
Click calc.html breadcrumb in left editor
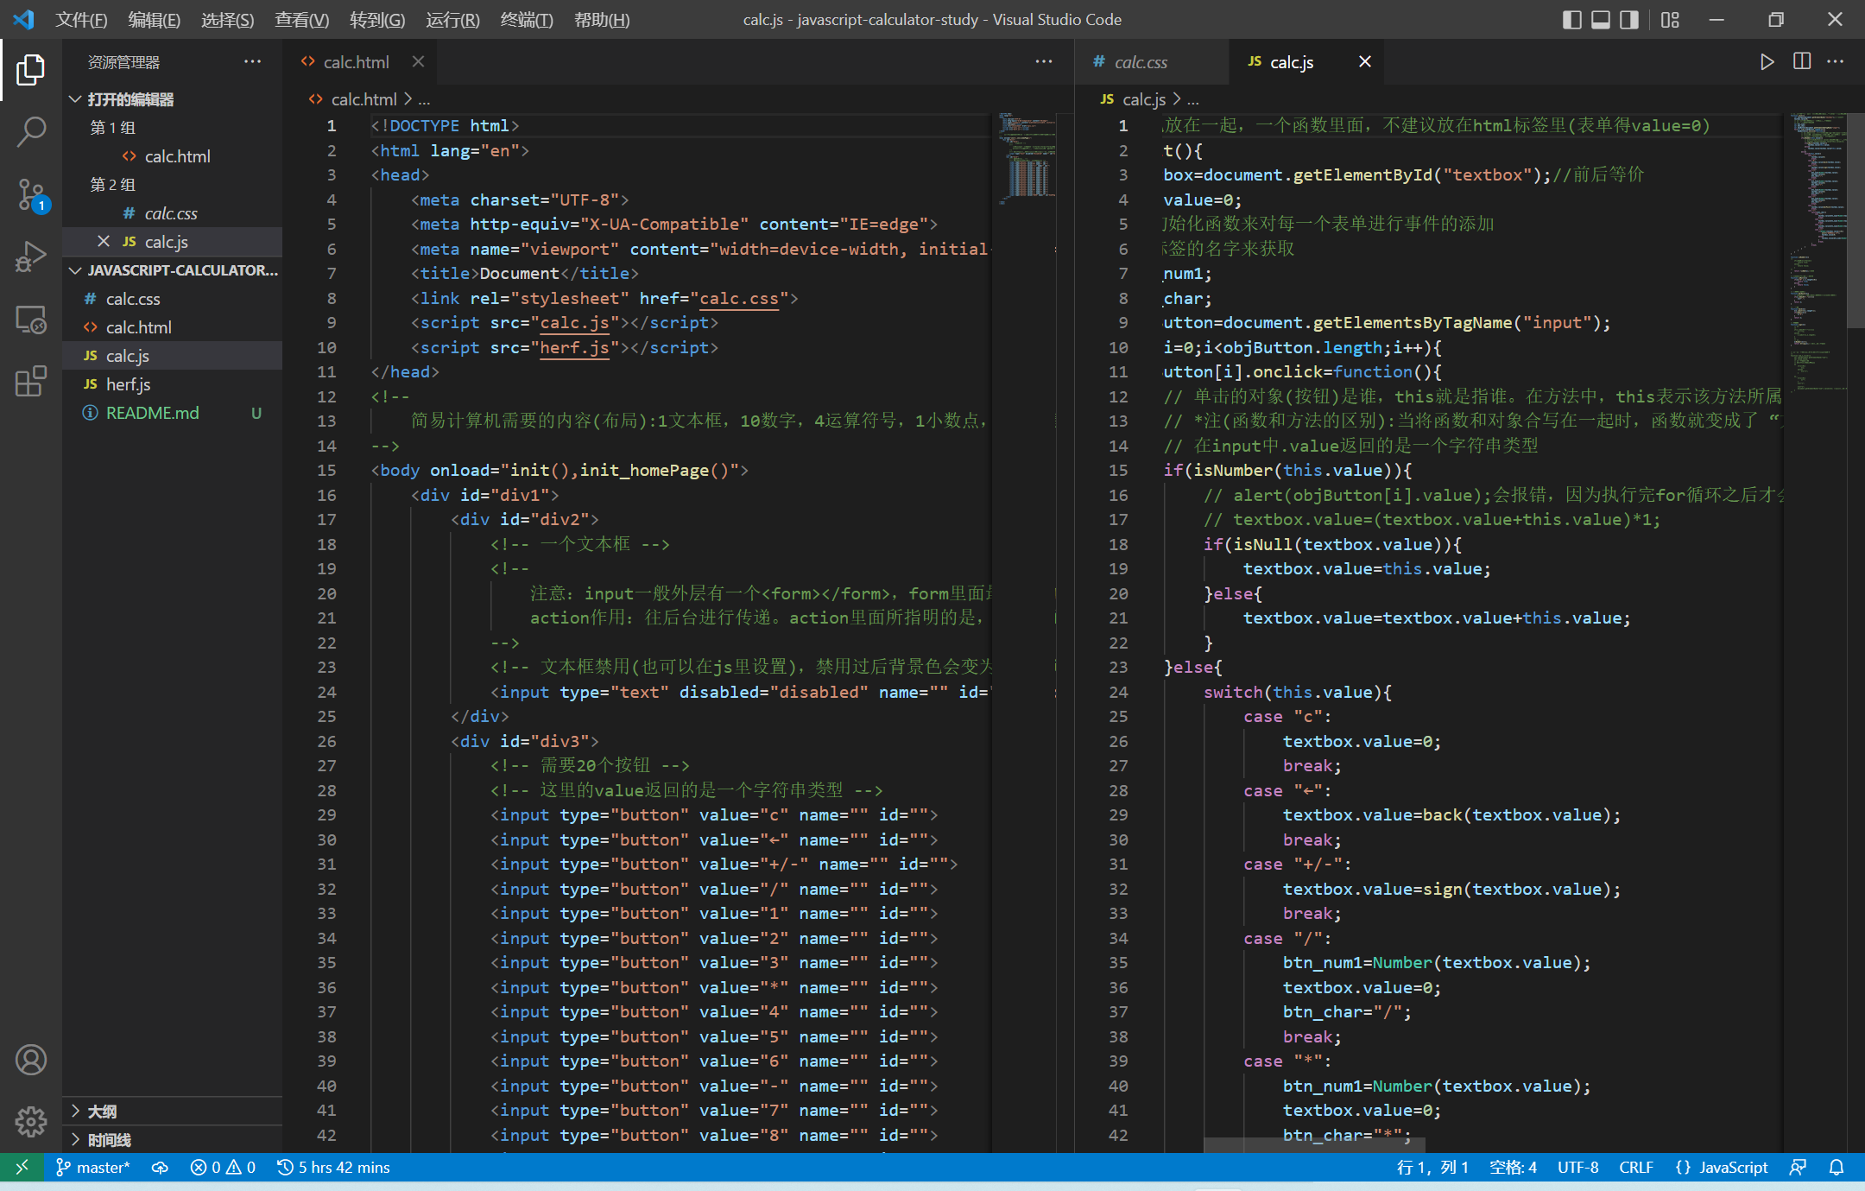click(x=364, y=99)
